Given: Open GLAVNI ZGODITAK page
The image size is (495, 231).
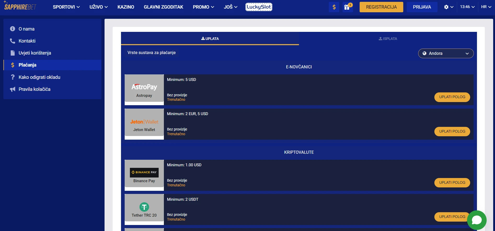Looking at the screenshot, I should click(163, 7).
